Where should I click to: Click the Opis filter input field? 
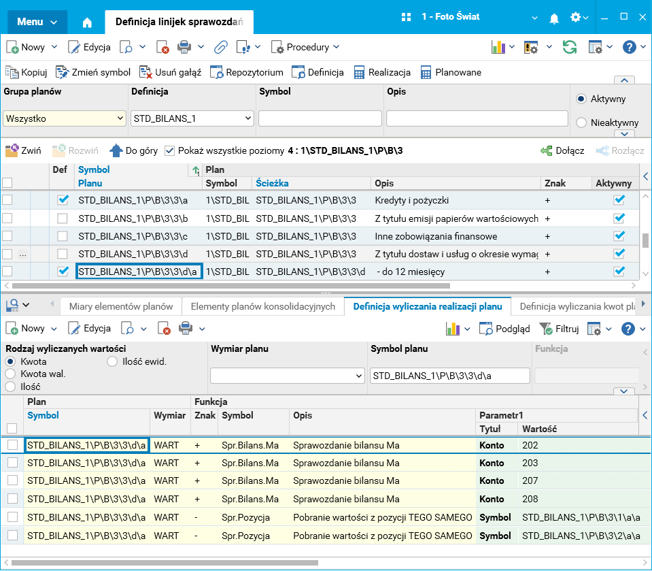pos(477,118)
